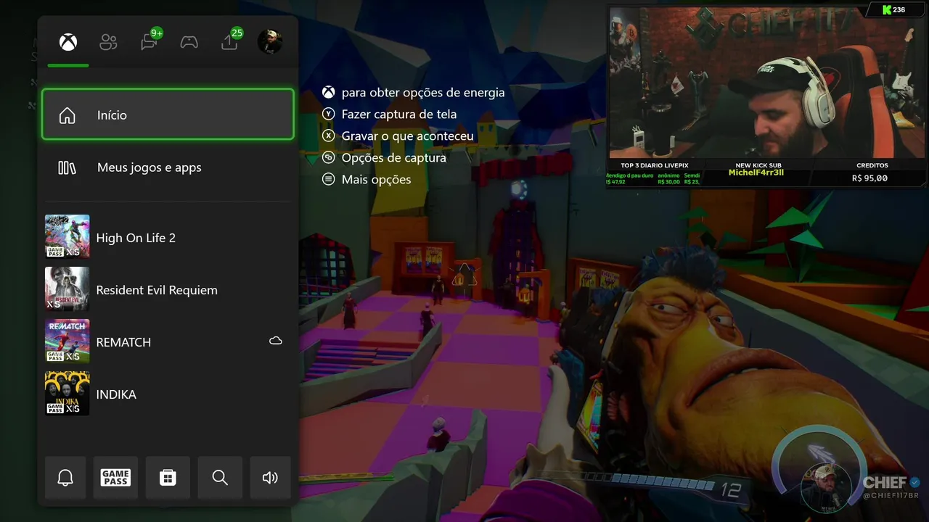Open the profile avatar tab
The width and height of the screenshot is (929, 522).
pos(270,42)
